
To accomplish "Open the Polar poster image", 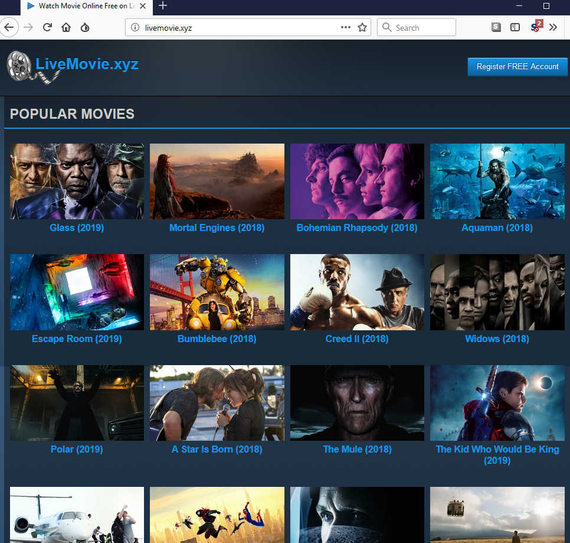I will tap(77, 403).
